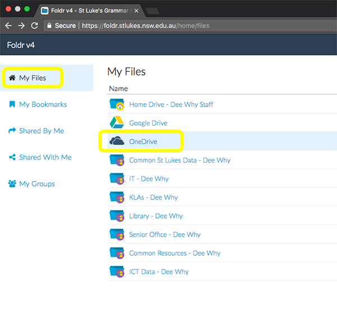
Task: Click the Shared With Me share icon
Action: click(12, 158)
